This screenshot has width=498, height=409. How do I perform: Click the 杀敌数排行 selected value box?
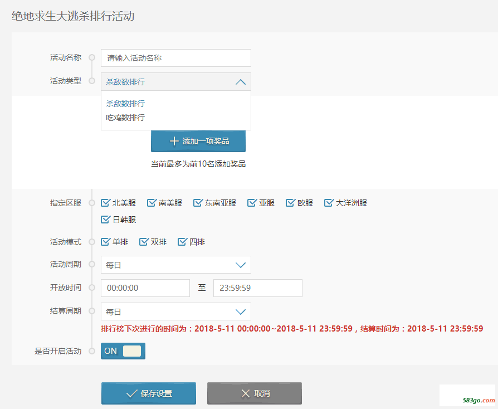pyautogui.click(x=176, y=82)
